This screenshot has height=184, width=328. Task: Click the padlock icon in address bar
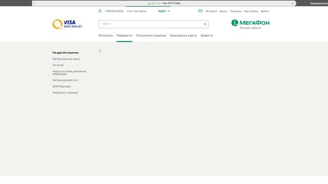[149, 3]
